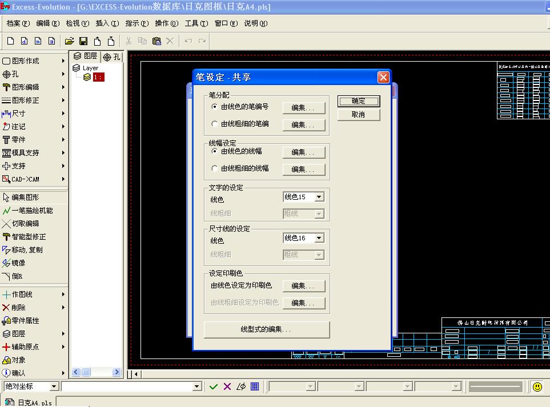The width and height of the screenshot is (550, 407).
Task: Click the save floppy disk icon
Action: [83, 41]
